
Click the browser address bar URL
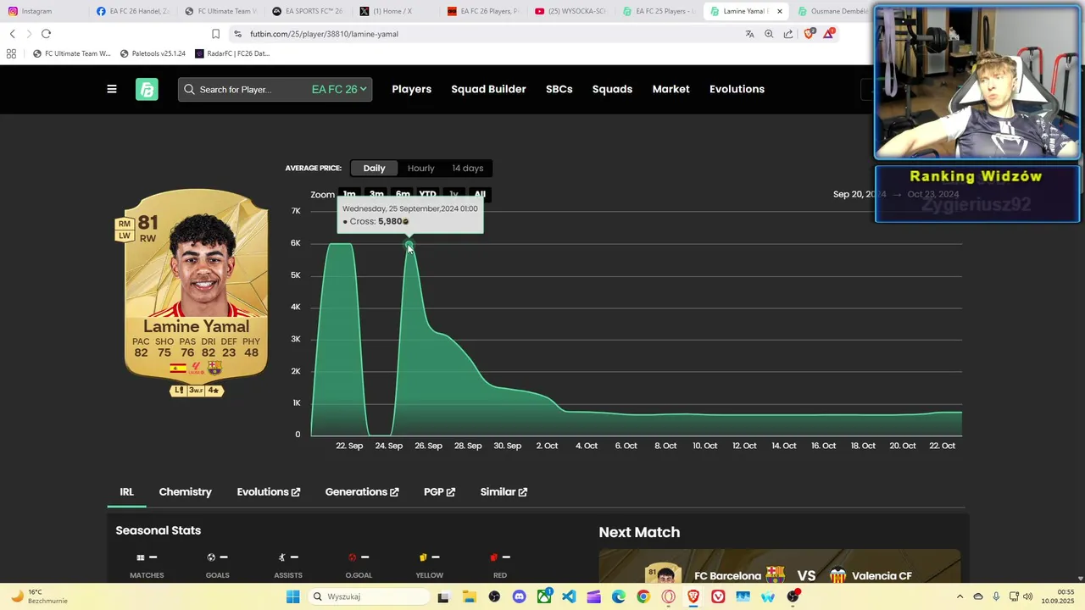coord(324,34)
